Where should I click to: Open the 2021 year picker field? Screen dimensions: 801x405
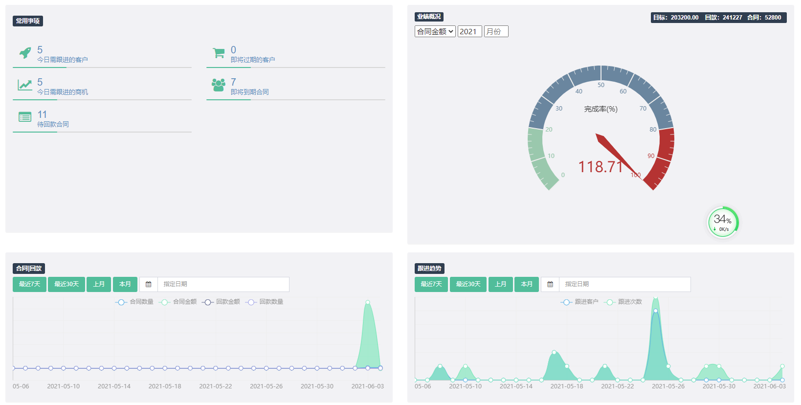click(469, 31)
